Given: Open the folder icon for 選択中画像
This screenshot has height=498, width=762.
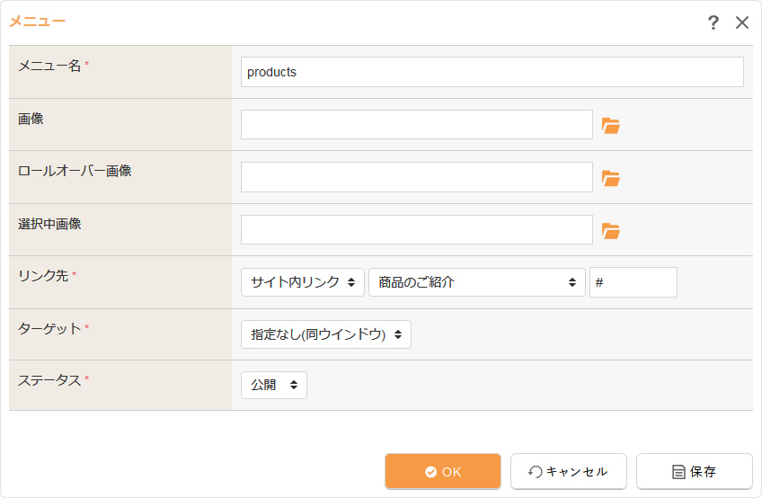Looking at the screenshot, I should [x=611, y=231].
